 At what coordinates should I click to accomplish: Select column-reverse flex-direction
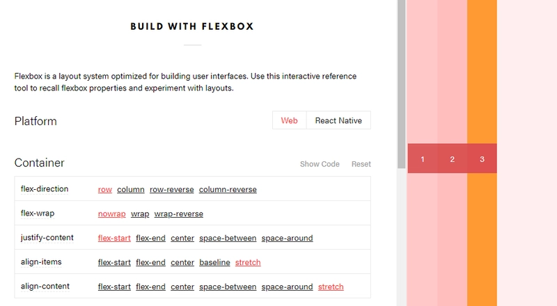228,190
